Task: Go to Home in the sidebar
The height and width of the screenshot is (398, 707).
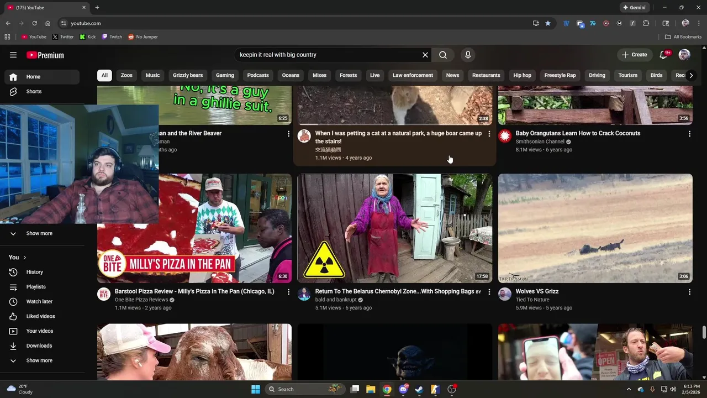Action: 42,77
